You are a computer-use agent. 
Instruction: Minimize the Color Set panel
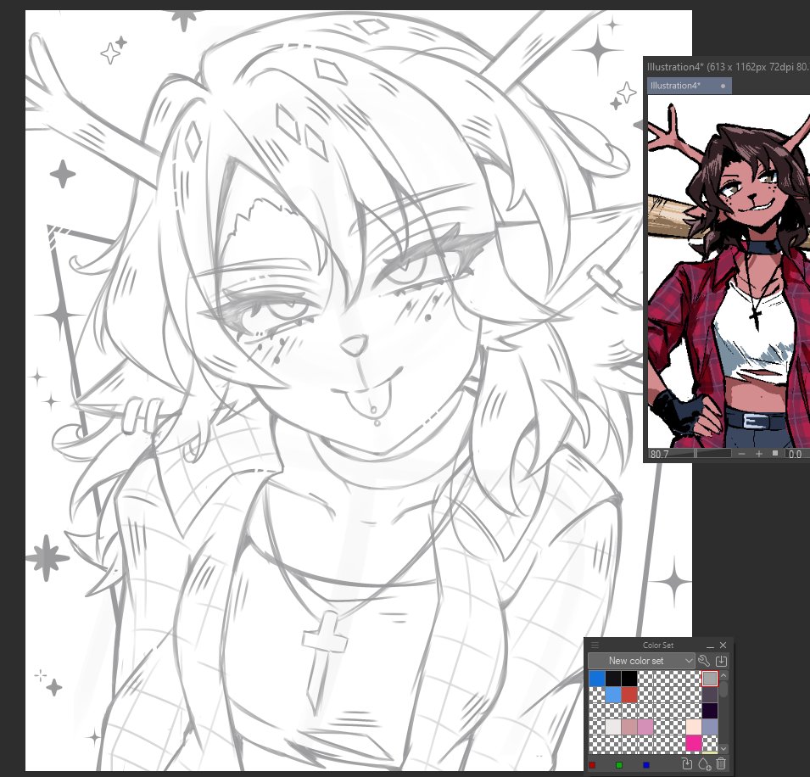[710, 646]
